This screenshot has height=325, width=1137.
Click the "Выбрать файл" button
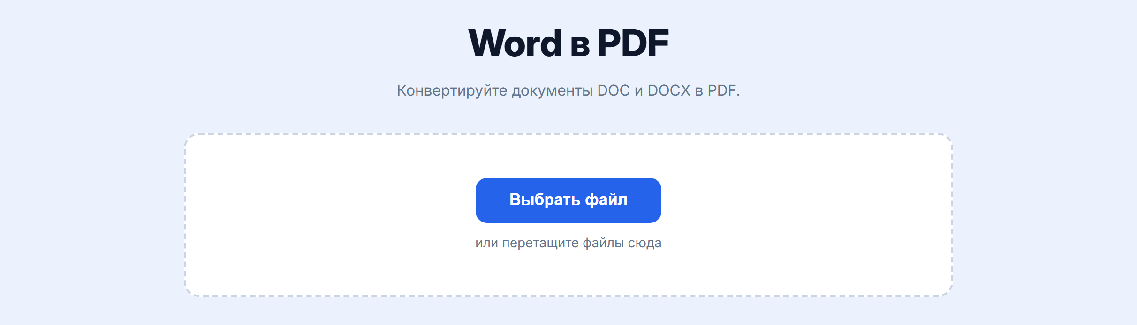tap(568, 200)
